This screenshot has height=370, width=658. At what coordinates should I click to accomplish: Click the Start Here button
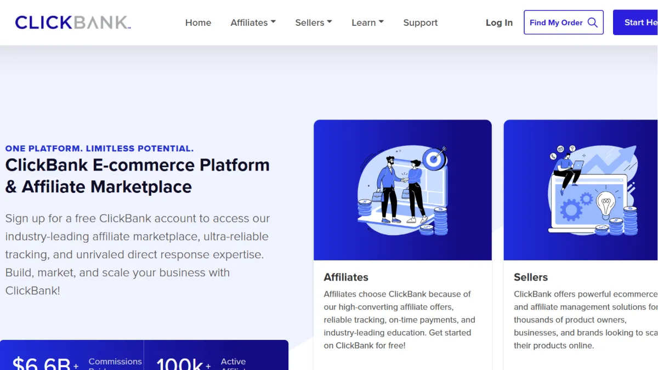pos(636,22)
